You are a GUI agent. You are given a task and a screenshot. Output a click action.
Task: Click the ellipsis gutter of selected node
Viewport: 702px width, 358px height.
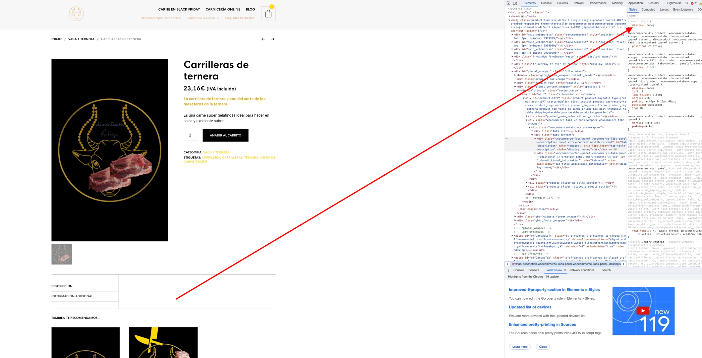tap(506, 139)
